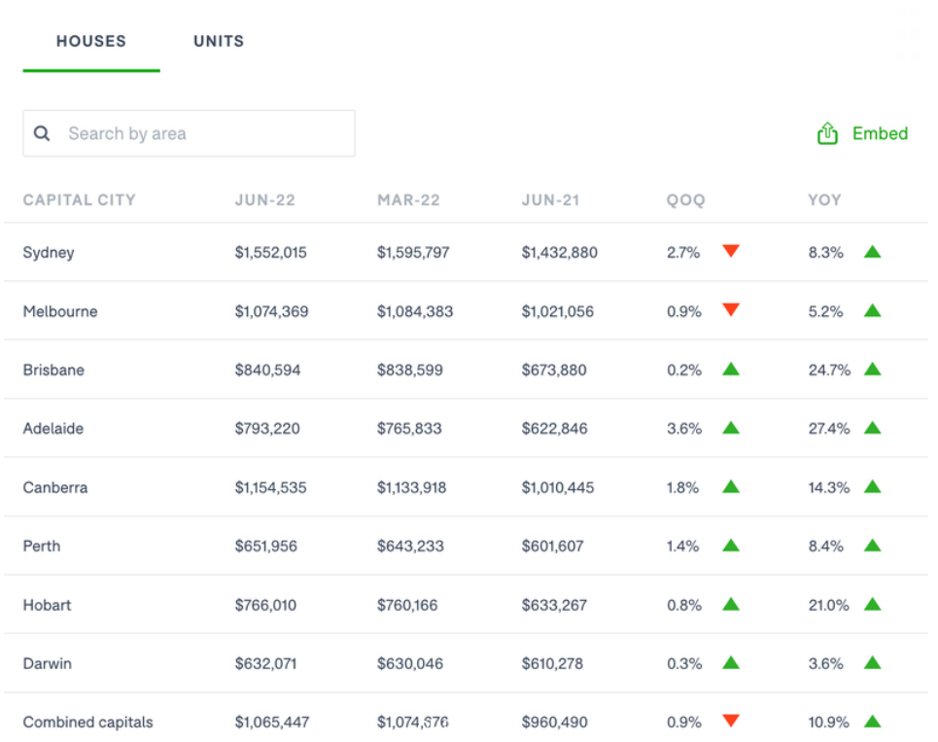
Task: Sort by the JUN-22 column header
Action: [265, 200]
